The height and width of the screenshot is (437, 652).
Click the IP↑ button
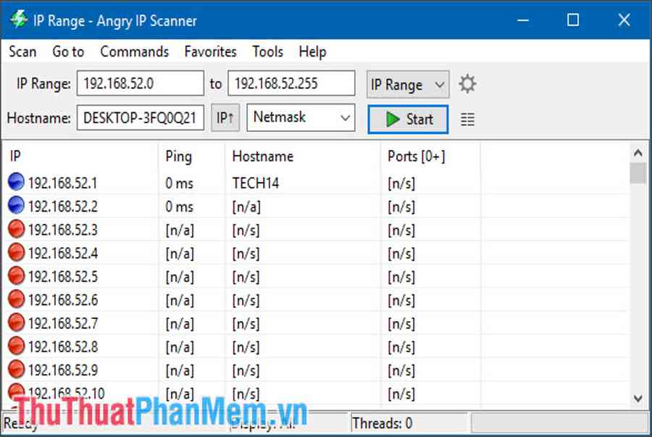225,118
